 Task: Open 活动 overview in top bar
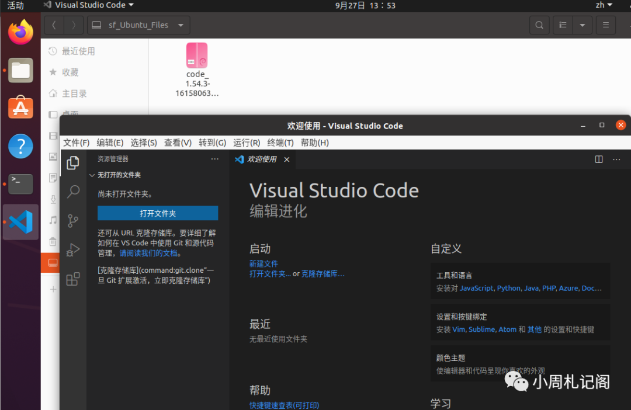(x=16, y=5)
